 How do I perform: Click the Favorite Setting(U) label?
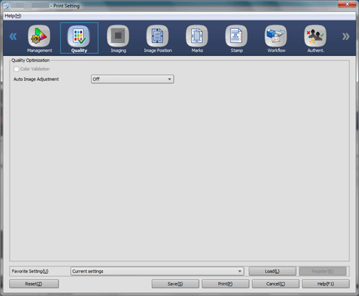pyautogui.click(x=30, y=271)
